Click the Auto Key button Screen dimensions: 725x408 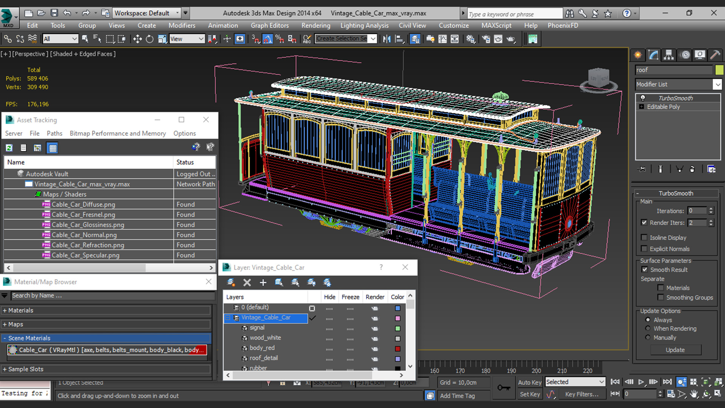coord(529,382)
